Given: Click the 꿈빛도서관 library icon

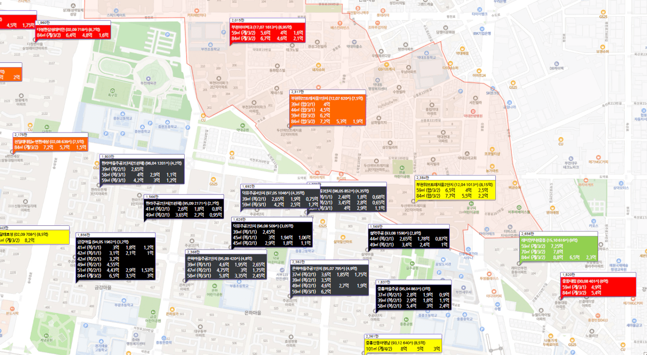Looking at the screenshot, I should coord(443,259).
